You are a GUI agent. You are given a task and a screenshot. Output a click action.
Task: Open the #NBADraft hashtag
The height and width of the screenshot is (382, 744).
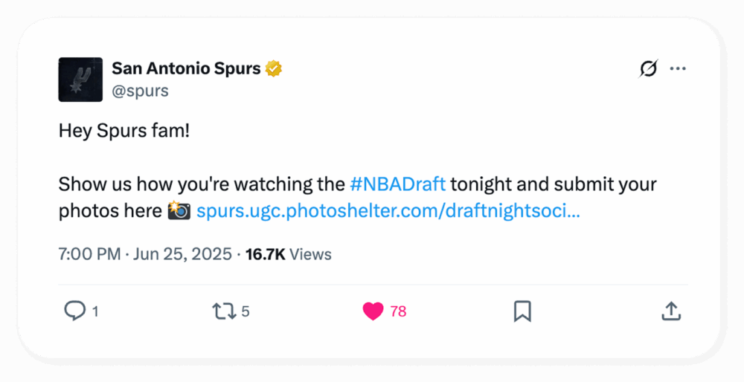click(x=397, y=184)
